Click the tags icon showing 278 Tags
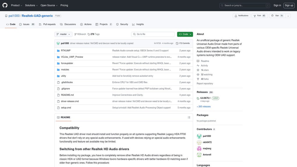Screen dimensions: 297x167 pyautogui.click(x=89, y=34)
